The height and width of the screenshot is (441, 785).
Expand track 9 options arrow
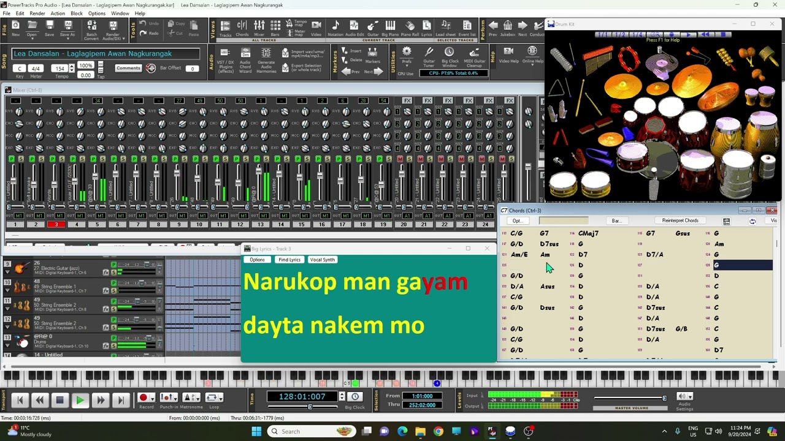[x=7, y=272]
